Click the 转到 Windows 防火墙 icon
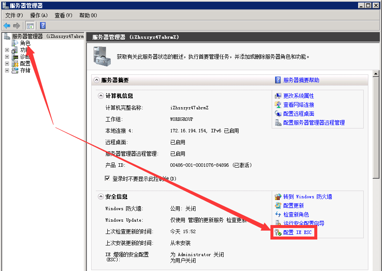The height and width of the screenshot is (271, 382). (278, 197)
